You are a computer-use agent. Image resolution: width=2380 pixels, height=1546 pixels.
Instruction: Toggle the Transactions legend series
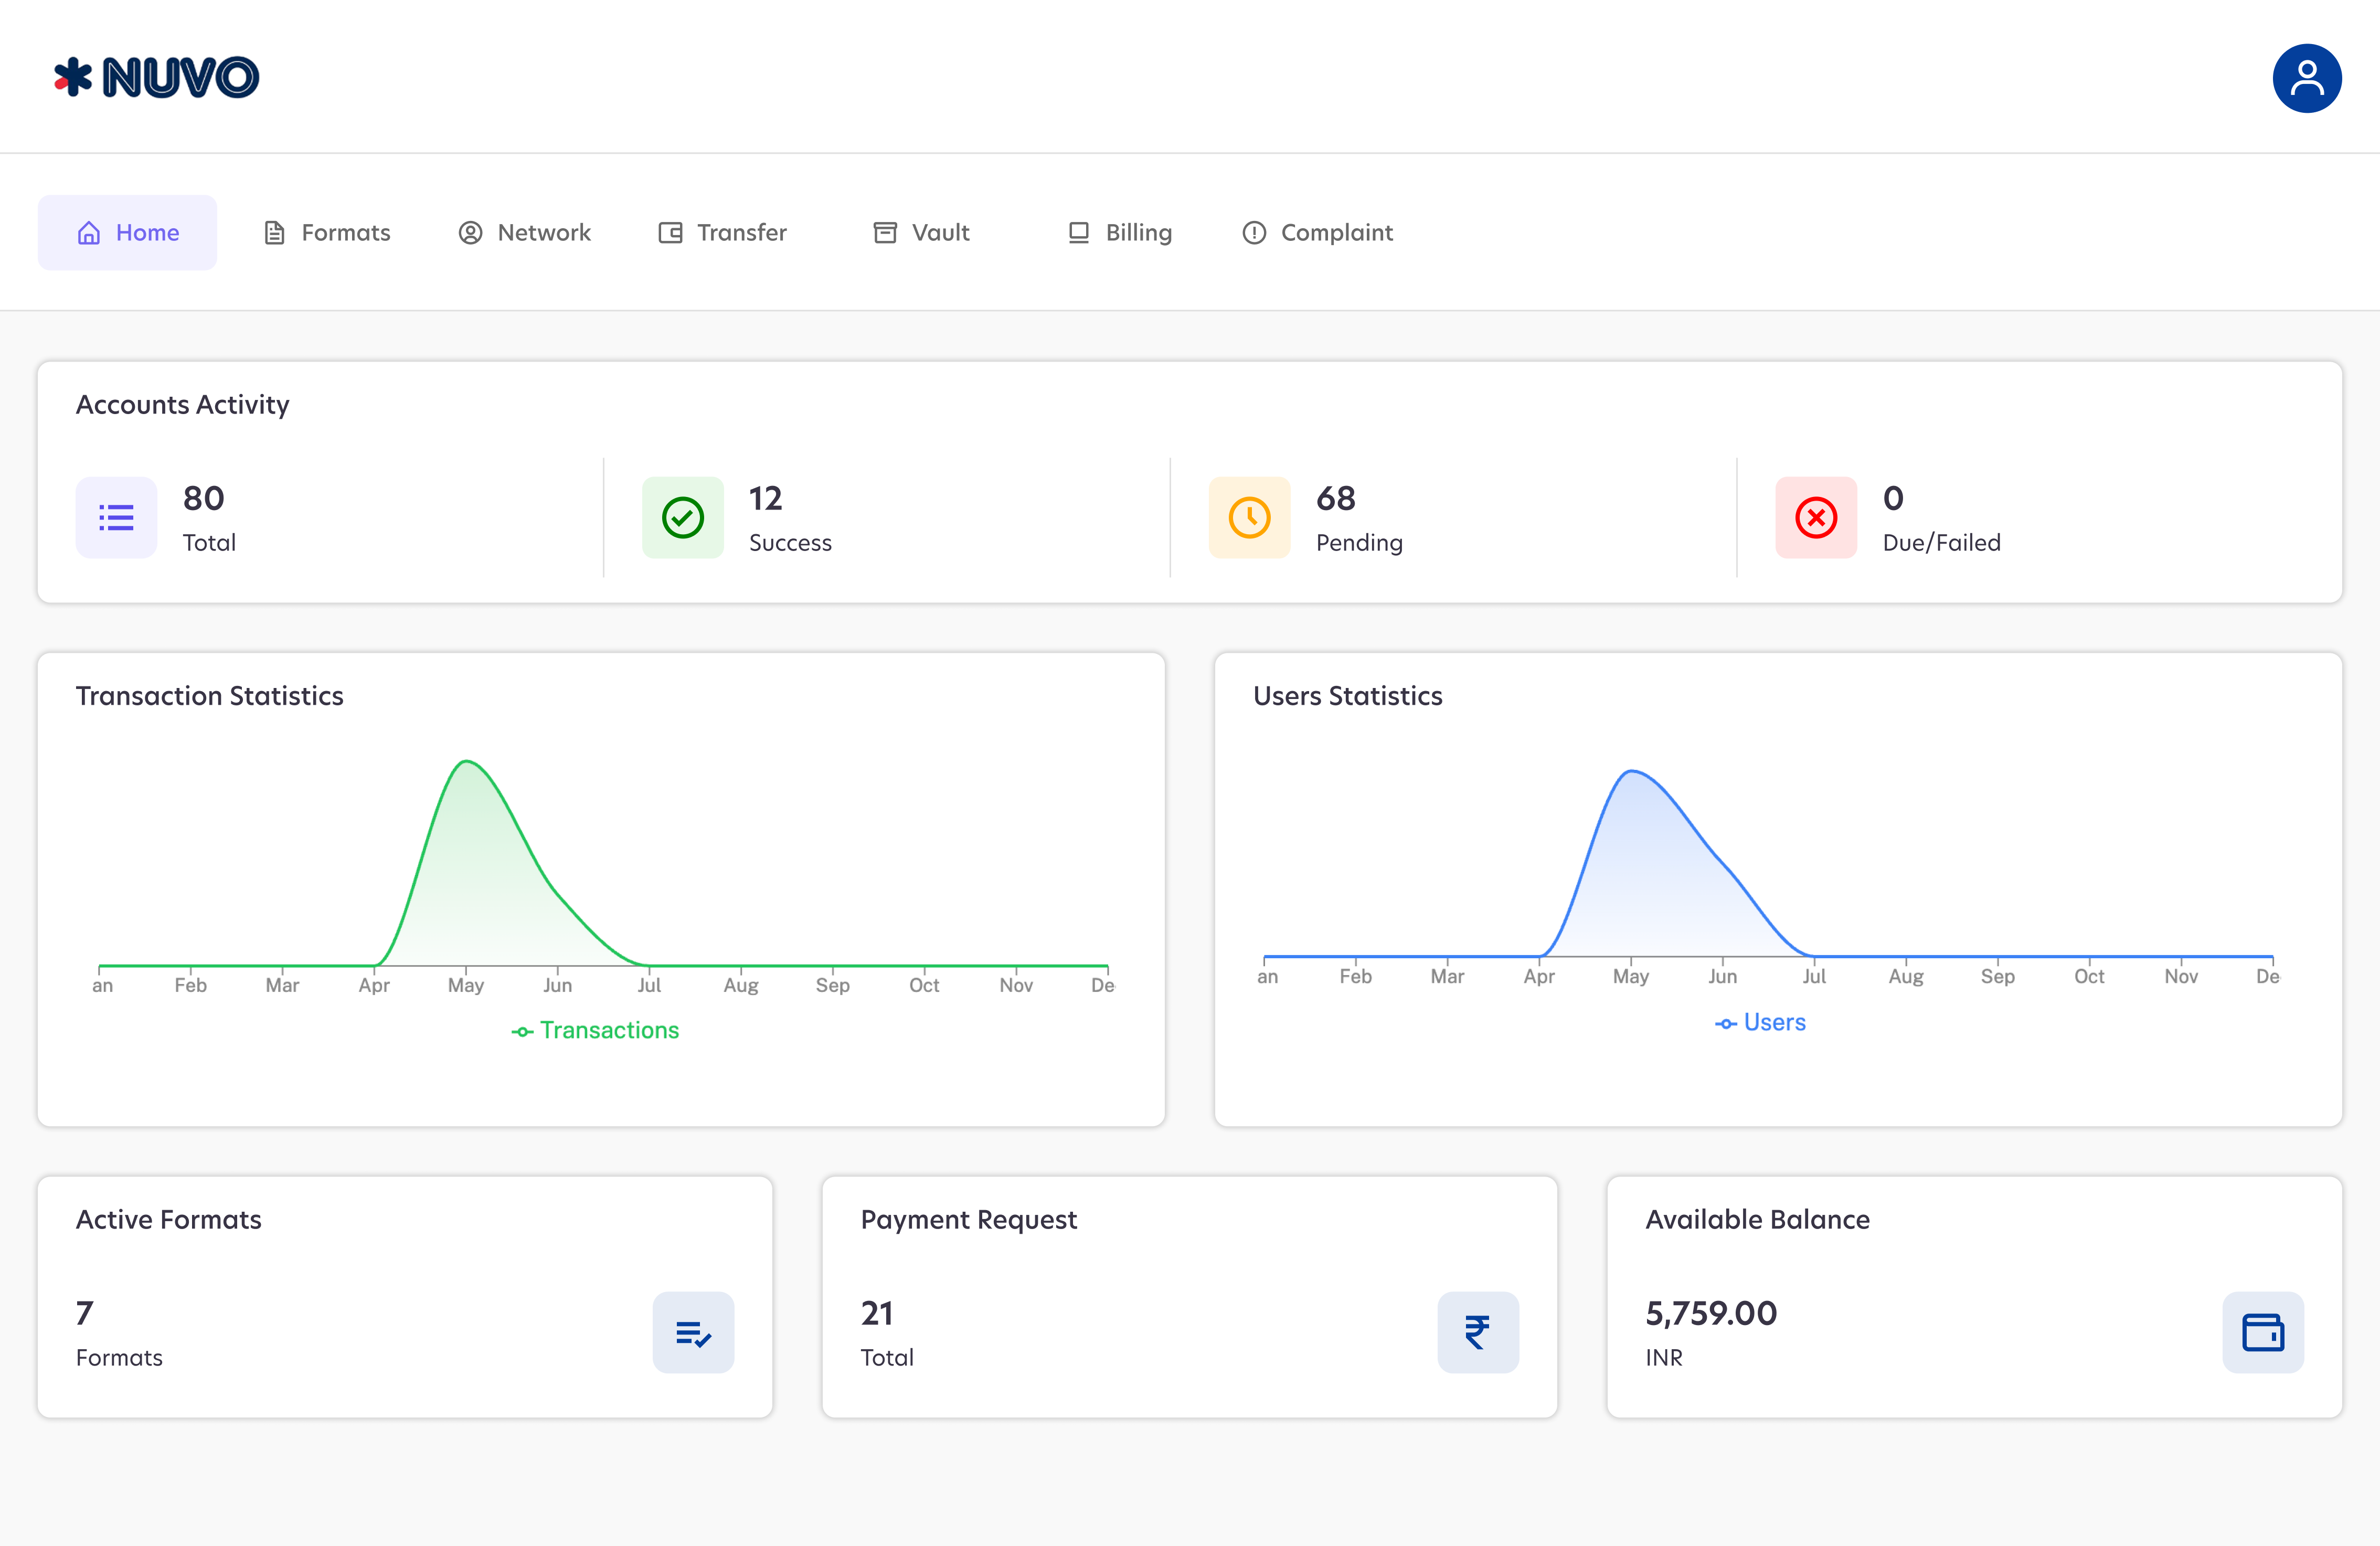pos(596,1030)
